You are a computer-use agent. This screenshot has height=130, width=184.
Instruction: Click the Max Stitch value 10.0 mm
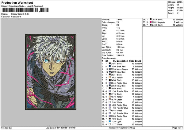[120, 47]
